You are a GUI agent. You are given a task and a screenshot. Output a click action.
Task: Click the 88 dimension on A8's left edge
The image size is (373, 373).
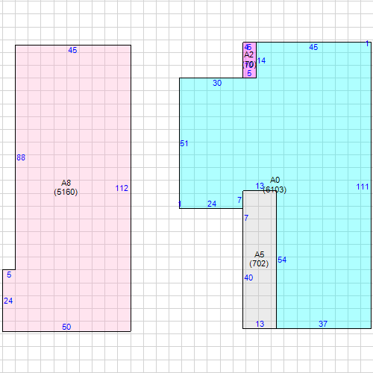coord(21,157)
